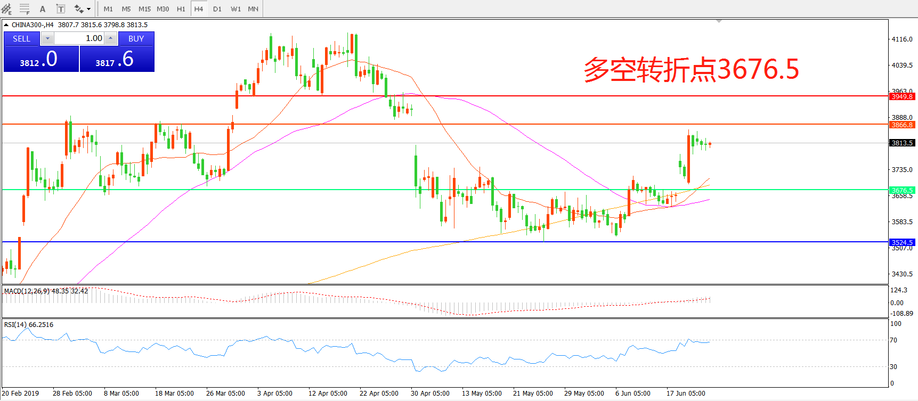Click the red 3949.8 price level label
918x401 pixels.
(901, 96)
